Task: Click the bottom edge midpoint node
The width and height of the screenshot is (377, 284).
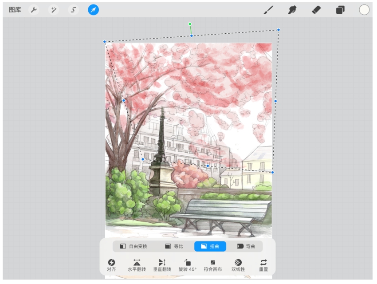Action: click(208, 166)
